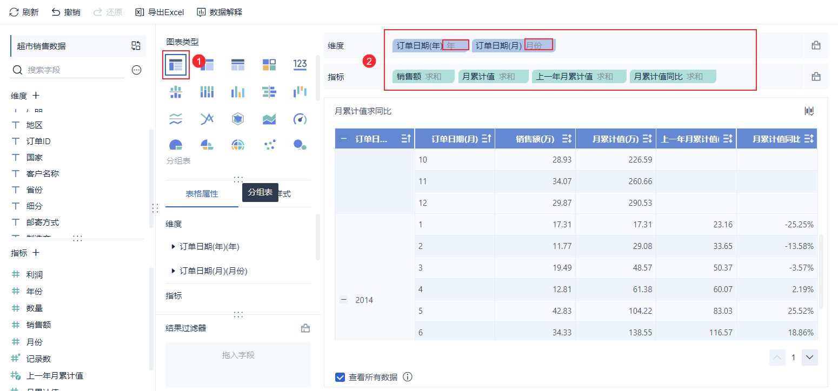Open the more options icon beside field search
838x391 pixels.
pos(136,70)
